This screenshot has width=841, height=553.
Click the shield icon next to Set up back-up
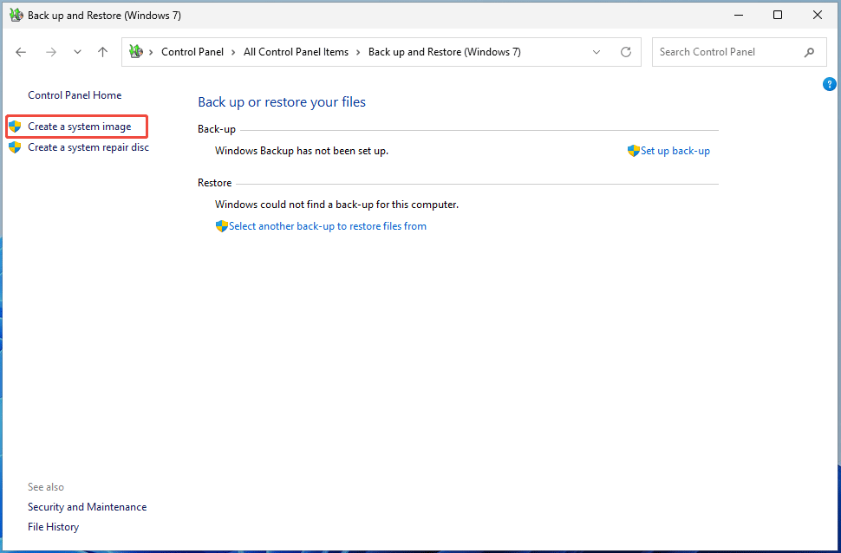[634, 151]
